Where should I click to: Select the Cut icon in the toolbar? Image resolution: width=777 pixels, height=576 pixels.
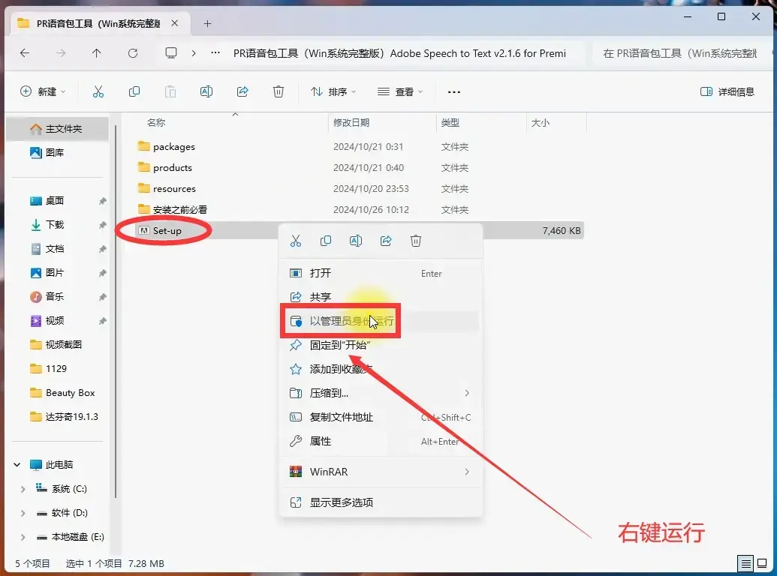98,91
